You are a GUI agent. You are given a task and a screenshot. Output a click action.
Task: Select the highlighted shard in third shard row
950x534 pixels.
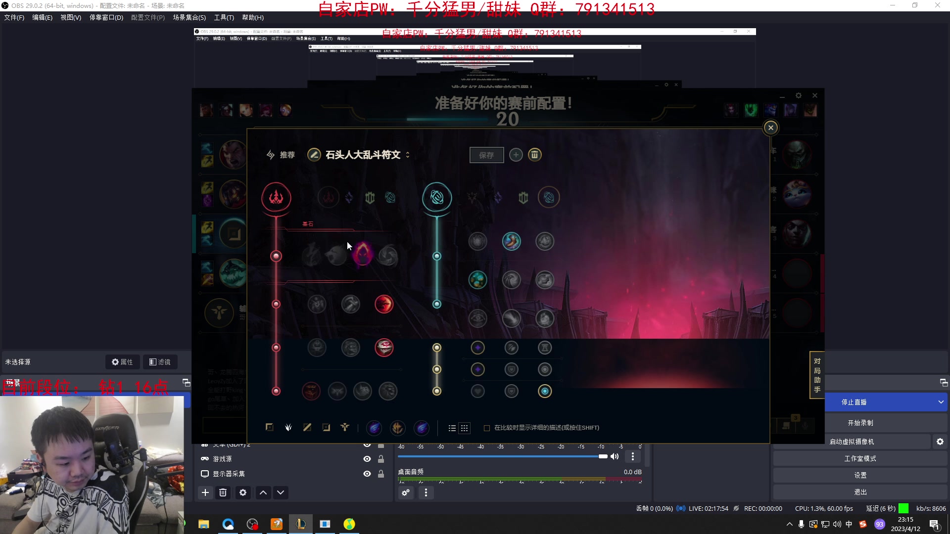[x=545, y=391]
